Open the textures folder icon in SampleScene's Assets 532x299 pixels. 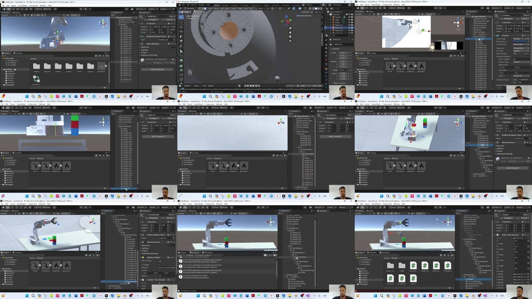point(90,67)
